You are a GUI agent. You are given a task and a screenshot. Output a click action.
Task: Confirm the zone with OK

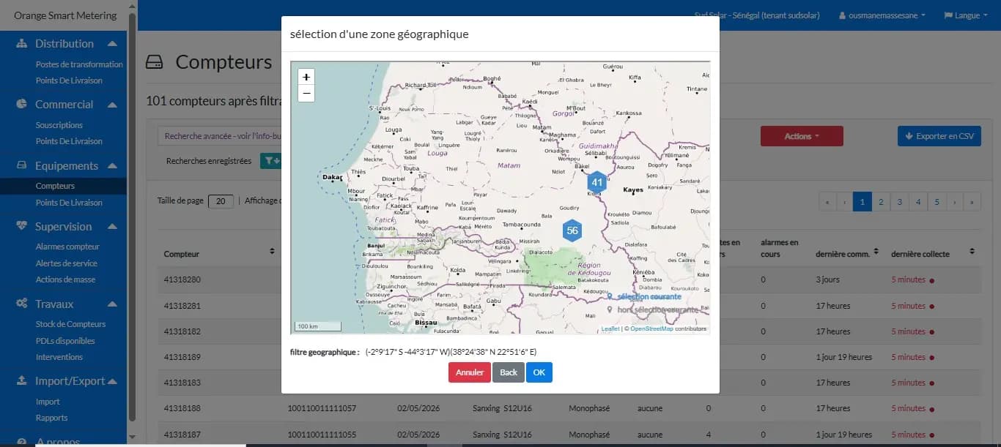tap(539, 372)
